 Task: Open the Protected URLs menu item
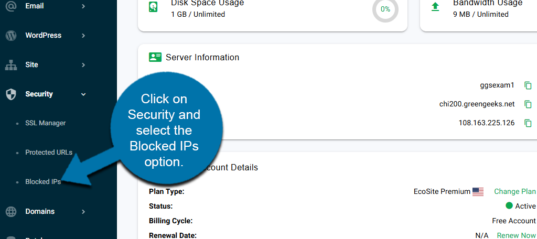point(48,153)
